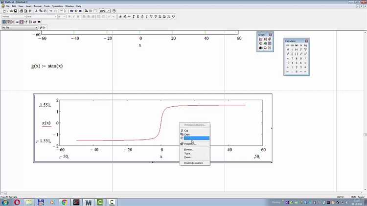Choose Trace... in the context menu
Image resolution: width=367 pixels, height=206 pixels.
point(194,154)
